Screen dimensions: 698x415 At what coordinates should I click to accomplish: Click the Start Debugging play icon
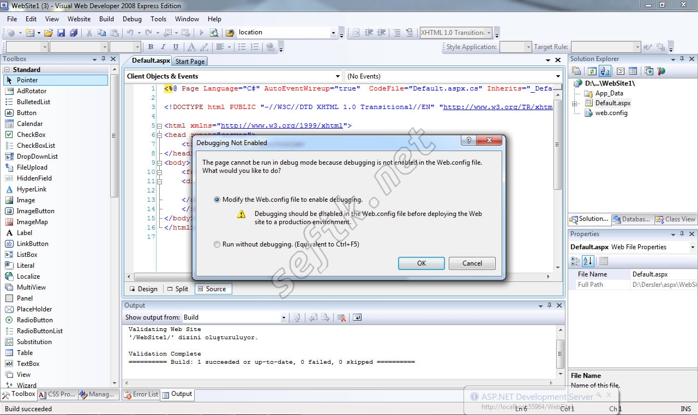tap(201, 33)
